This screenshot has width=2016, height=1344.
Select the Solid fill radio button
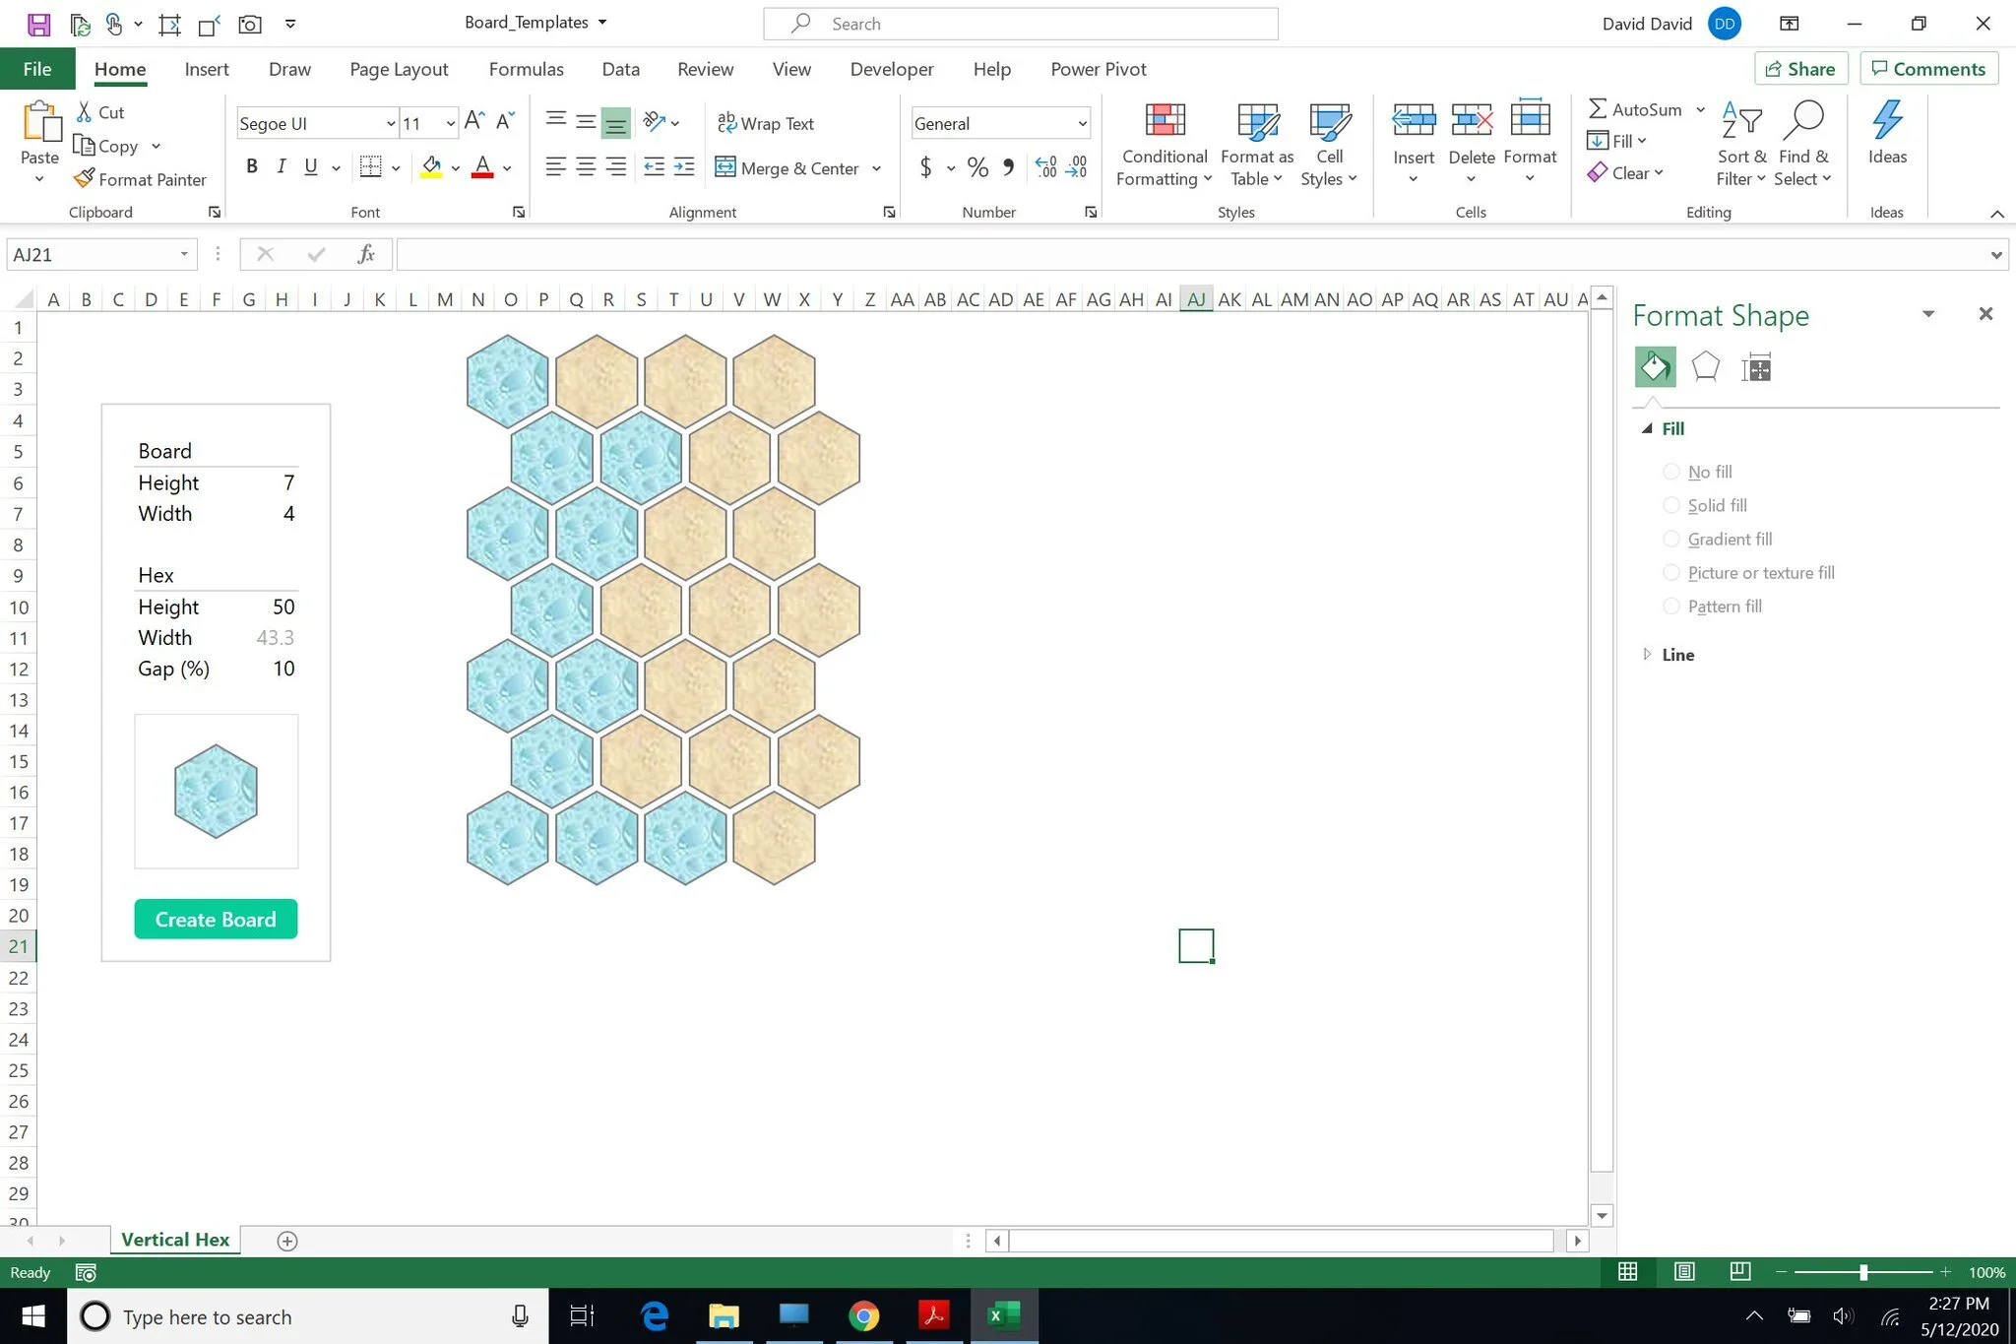click(x=1670, y=505)
